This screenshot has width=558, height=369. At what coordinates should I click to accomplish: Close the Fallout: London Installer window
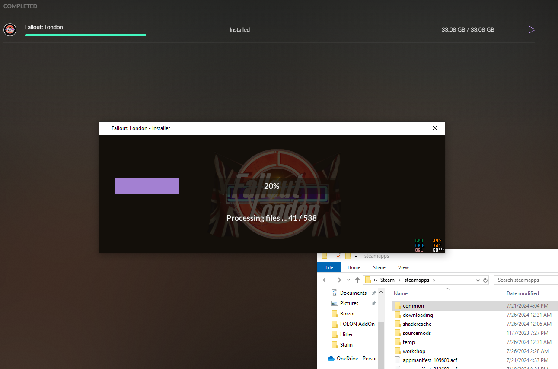[x=435, y=128]
